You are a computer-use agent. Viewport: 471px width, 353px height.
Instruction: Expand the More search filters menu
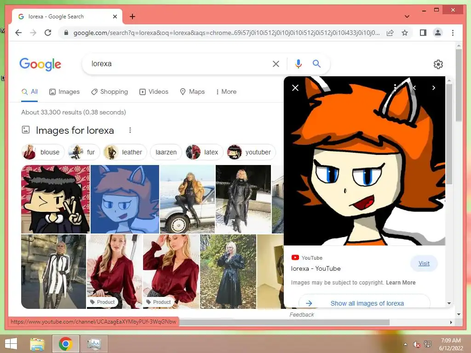click(x=226, y=91)
